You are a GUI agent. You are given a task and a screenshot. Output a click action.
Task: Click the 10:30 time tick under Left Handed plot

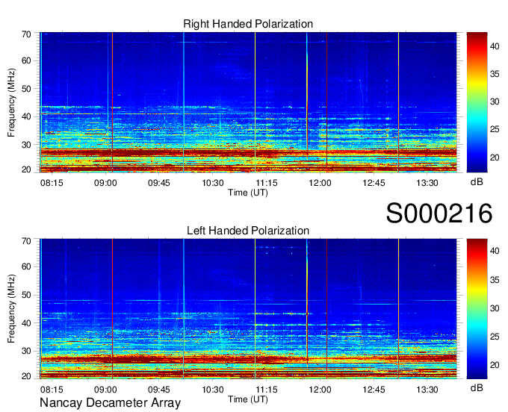tap(213, 390)
